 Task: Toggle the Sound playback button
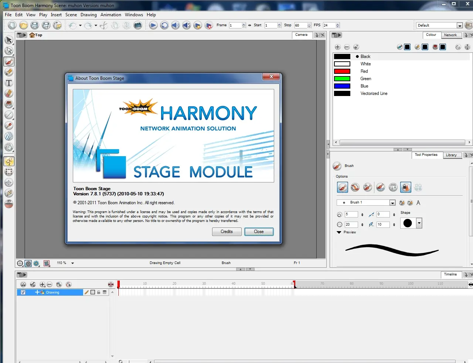pyautogui.click(x=176, y=25)
